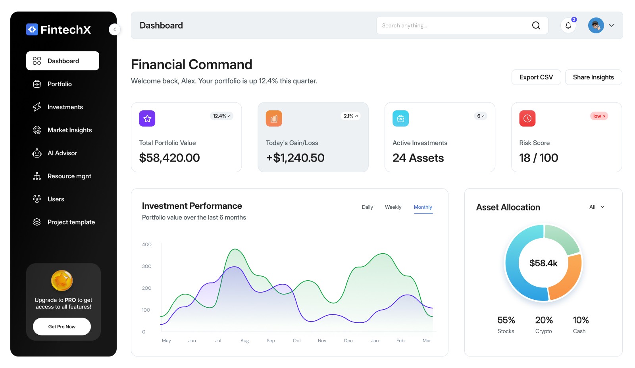Open the Users section icon
The height and width of the screenshot is (368, 635).
pyautogui.click(x=37, y=199)
